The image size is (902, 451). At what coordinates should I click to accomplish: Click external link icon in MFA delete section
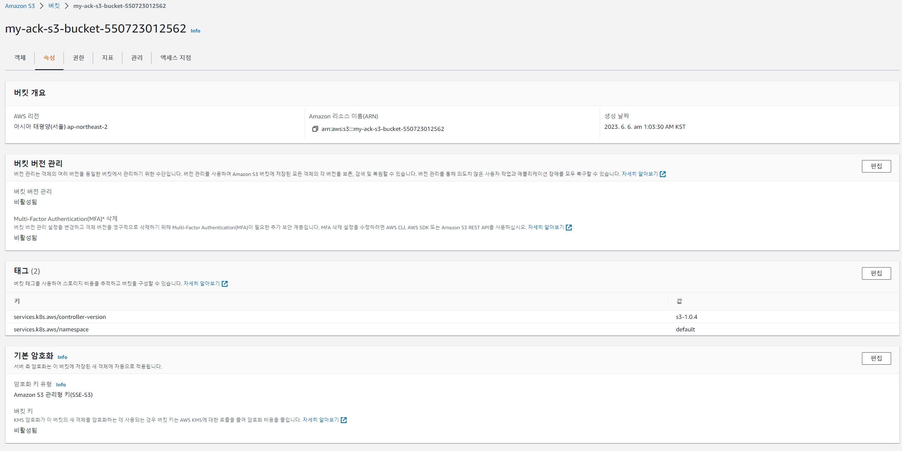pos(569,228)
